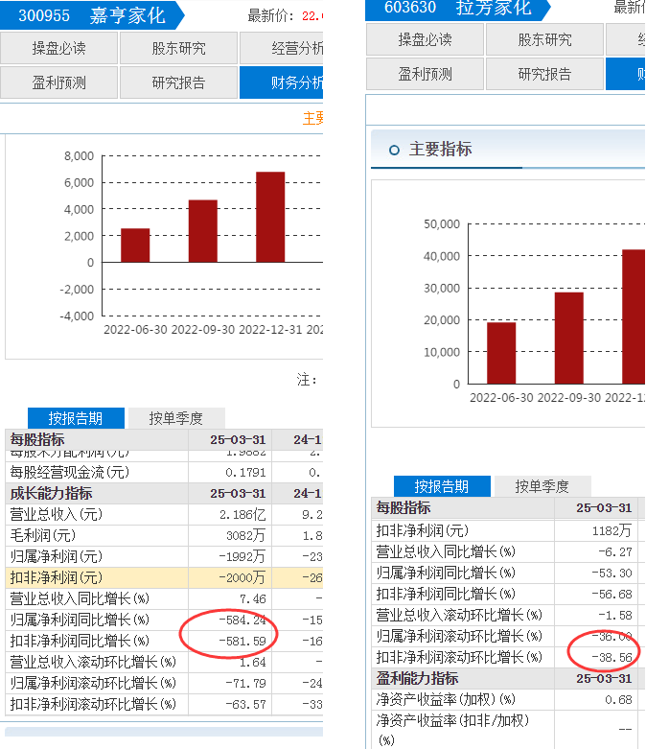Open 股东研究 tab for 嘉亨家化

tap(178, 48)
